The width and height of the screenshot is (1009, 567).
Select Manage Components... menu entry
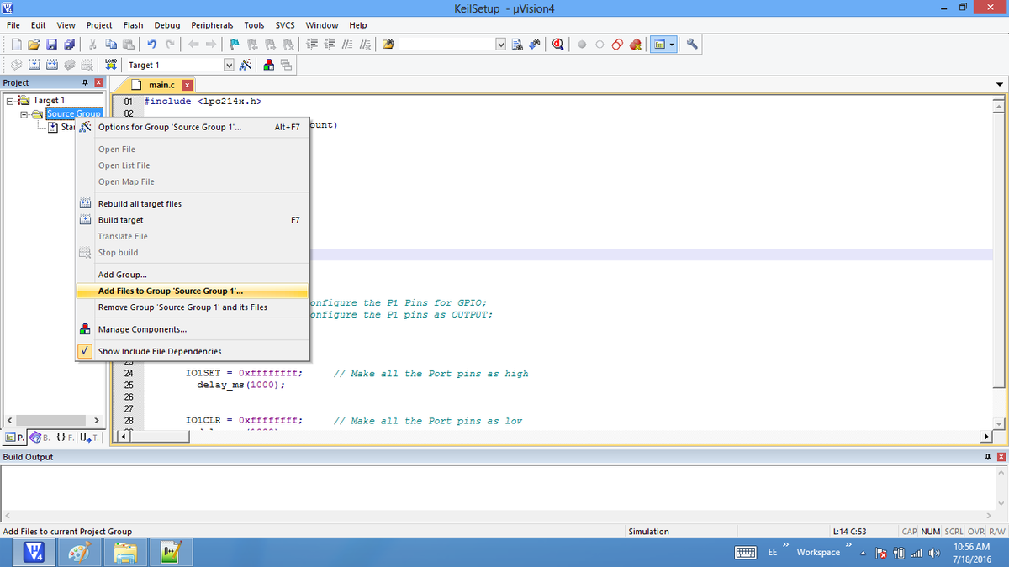click(x=193, y=329)
